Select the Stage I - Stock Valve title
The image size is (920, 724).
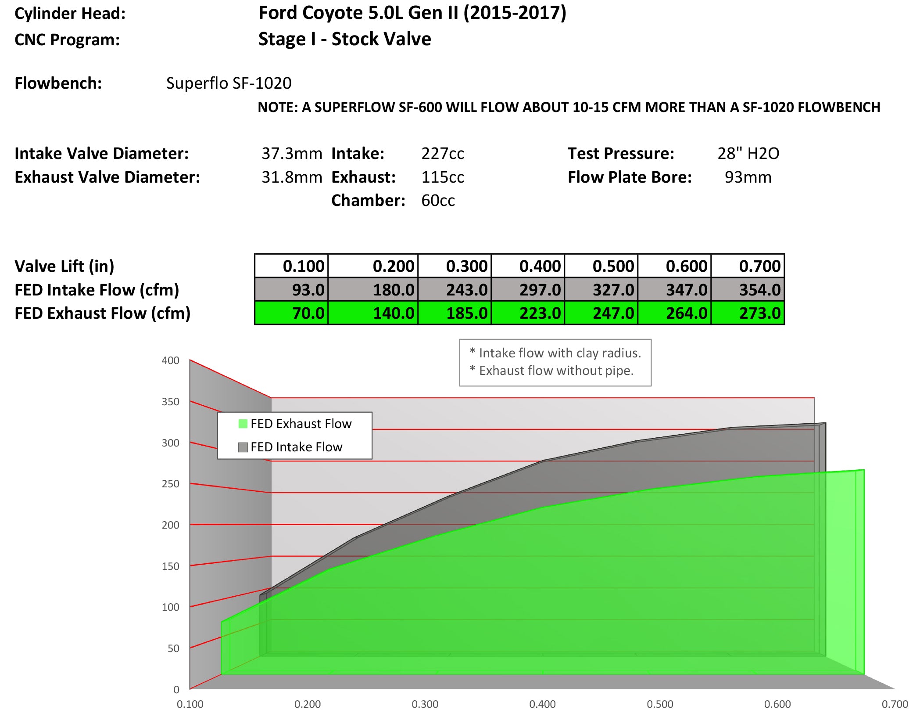click(x=344, y=39)
